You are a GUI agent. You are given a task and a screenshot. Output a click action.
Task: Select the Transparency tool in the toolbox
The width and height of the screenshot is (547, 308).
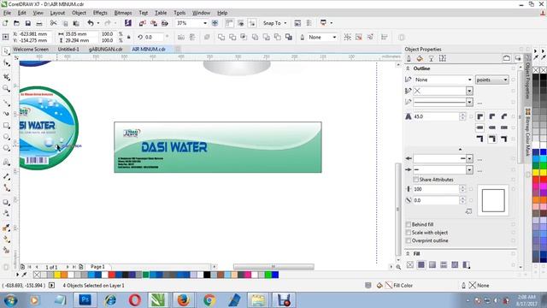(x=6, y=213)
